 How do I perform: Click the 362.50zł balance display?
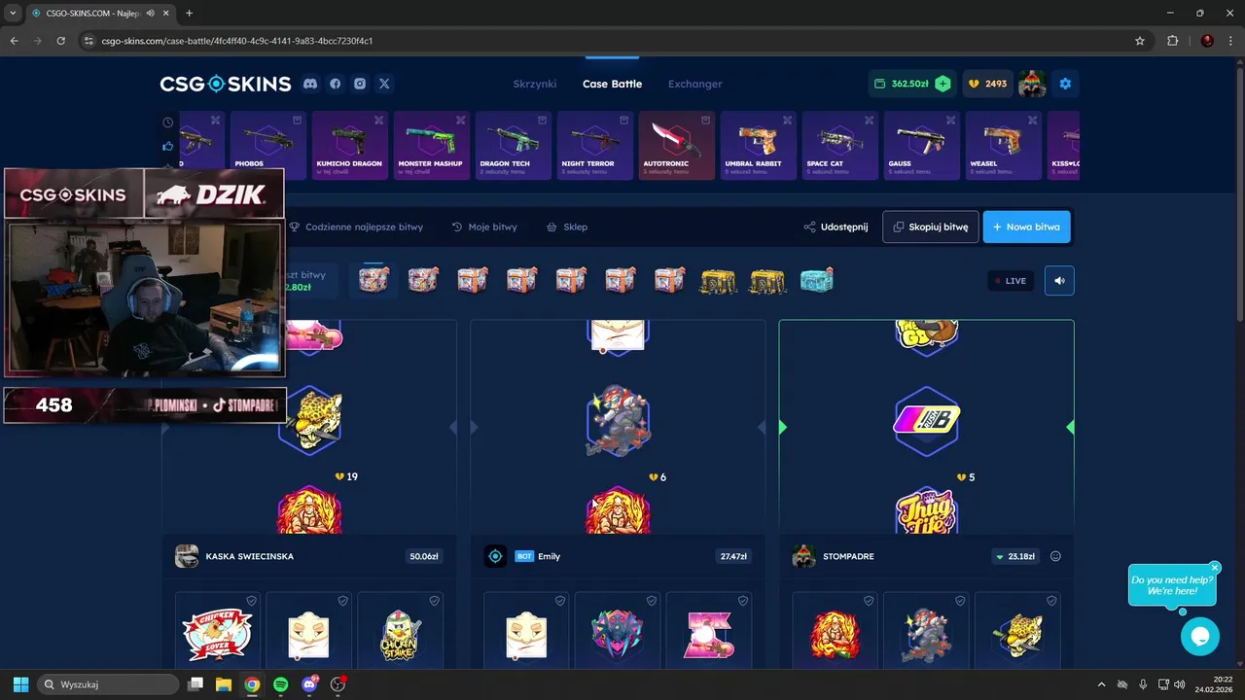tap(902, 84)
